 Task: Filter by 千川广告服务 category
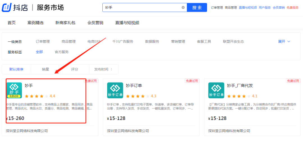click(x=123, y=42)
